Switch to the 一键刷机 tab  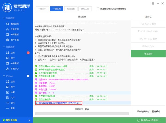42,9
